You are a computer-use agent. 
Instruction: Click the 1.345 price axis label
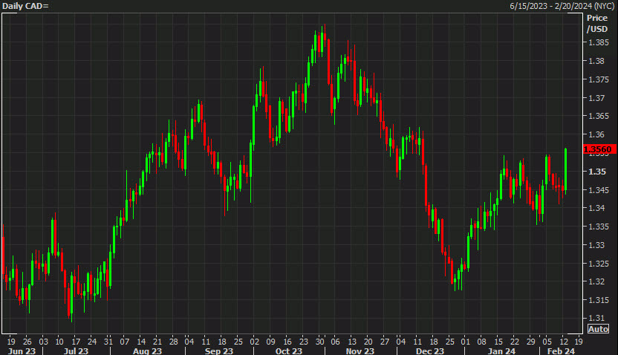point(599,190)
